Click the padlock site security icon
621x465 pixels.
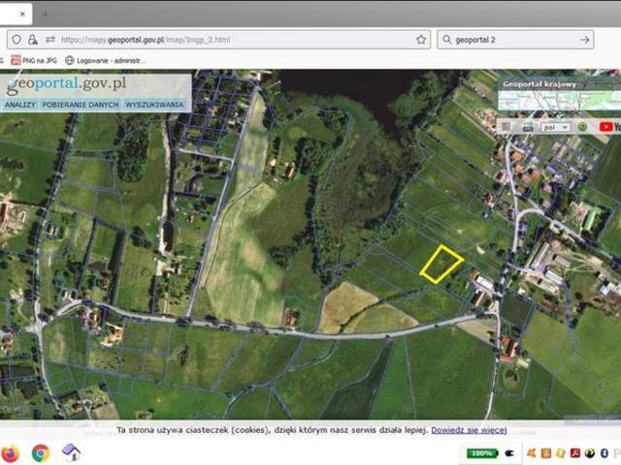(33, 40)
